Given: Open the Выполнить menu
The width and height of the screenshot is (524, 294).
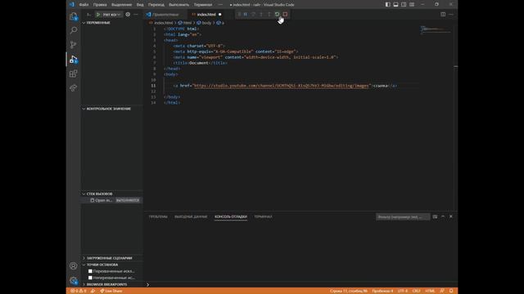Looking at the screenshot, I should tap(178, 5).
